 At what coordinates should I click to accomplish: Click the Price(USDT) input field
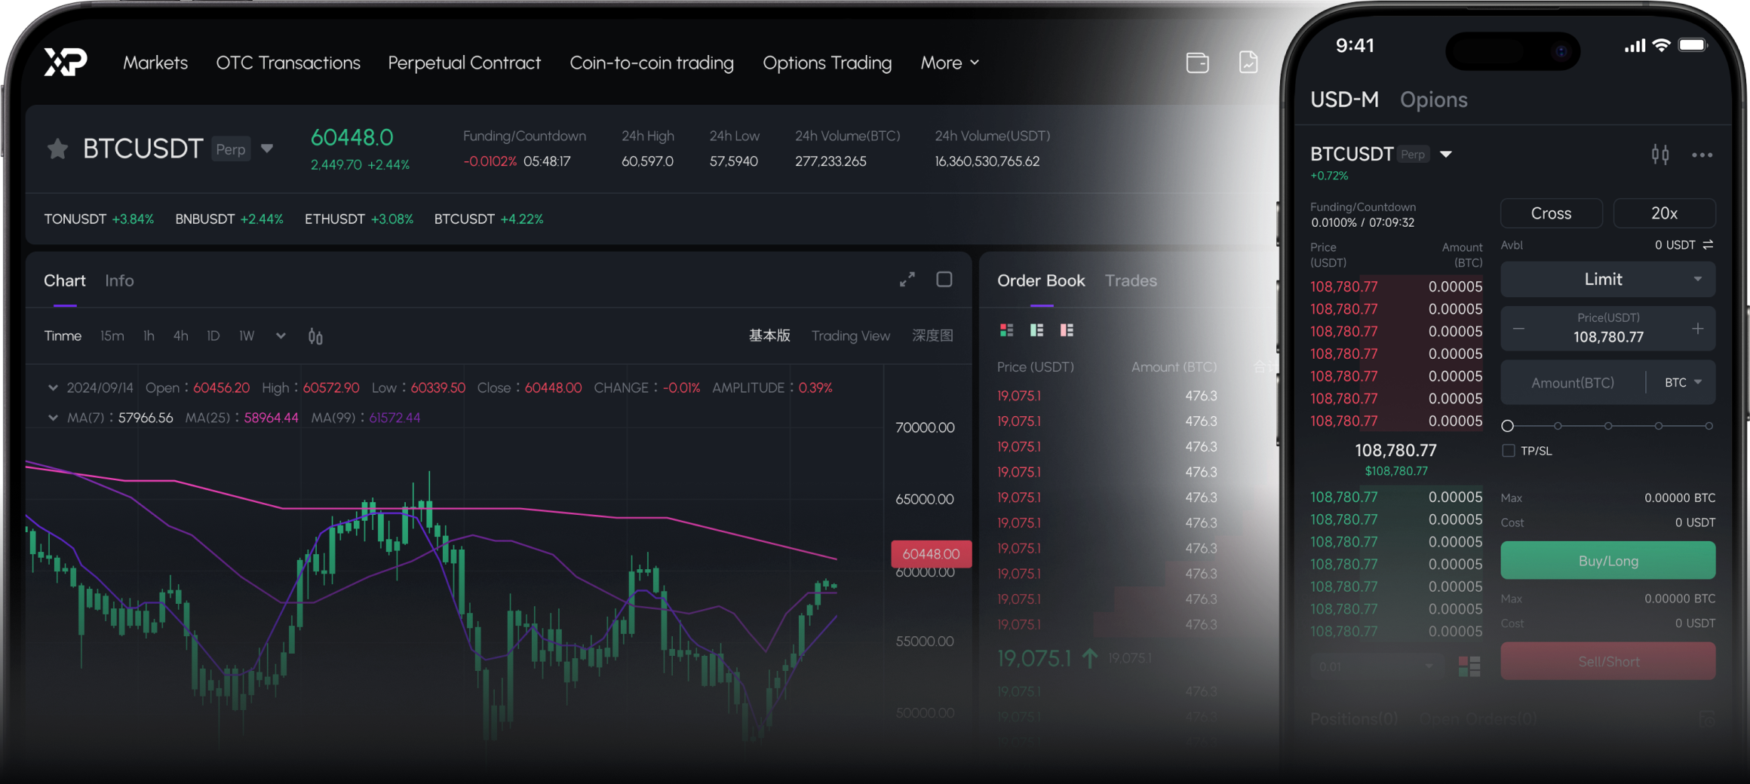coord(1607,329)
